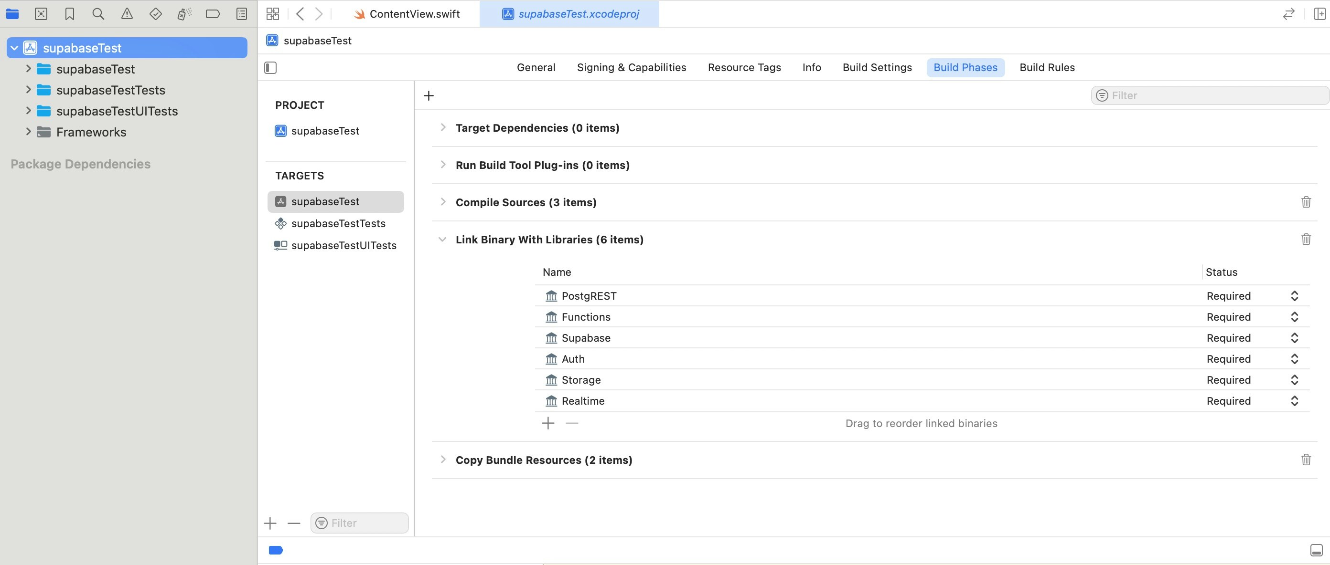1330x565 pixels.
Task: Add a linked library with plus button
Action: pos(548,423)
